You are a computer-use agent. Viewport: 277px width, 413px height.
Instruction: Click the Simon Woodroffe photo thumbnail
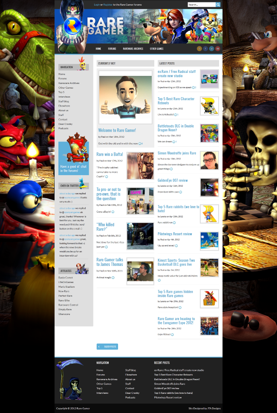(209, 160)
